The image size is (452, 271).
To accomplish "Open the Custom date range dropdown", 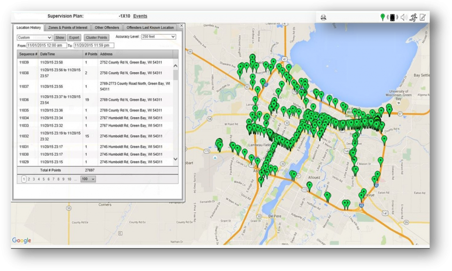I will (34, 38).
